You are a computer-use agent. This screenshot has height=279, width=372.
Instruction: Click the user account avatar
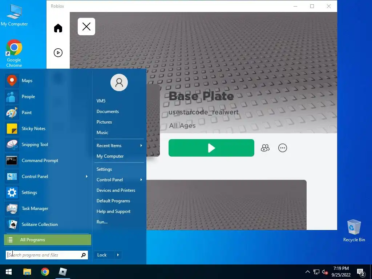tap(119, 82)
